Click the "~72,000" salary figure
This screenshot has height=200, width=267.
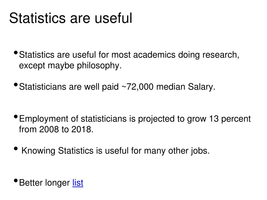point(138,87)
